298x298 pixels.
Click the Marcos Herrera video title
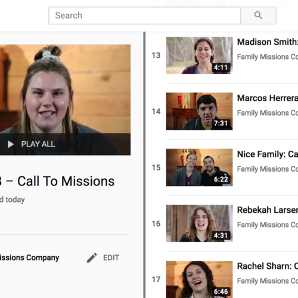point(268,98)
